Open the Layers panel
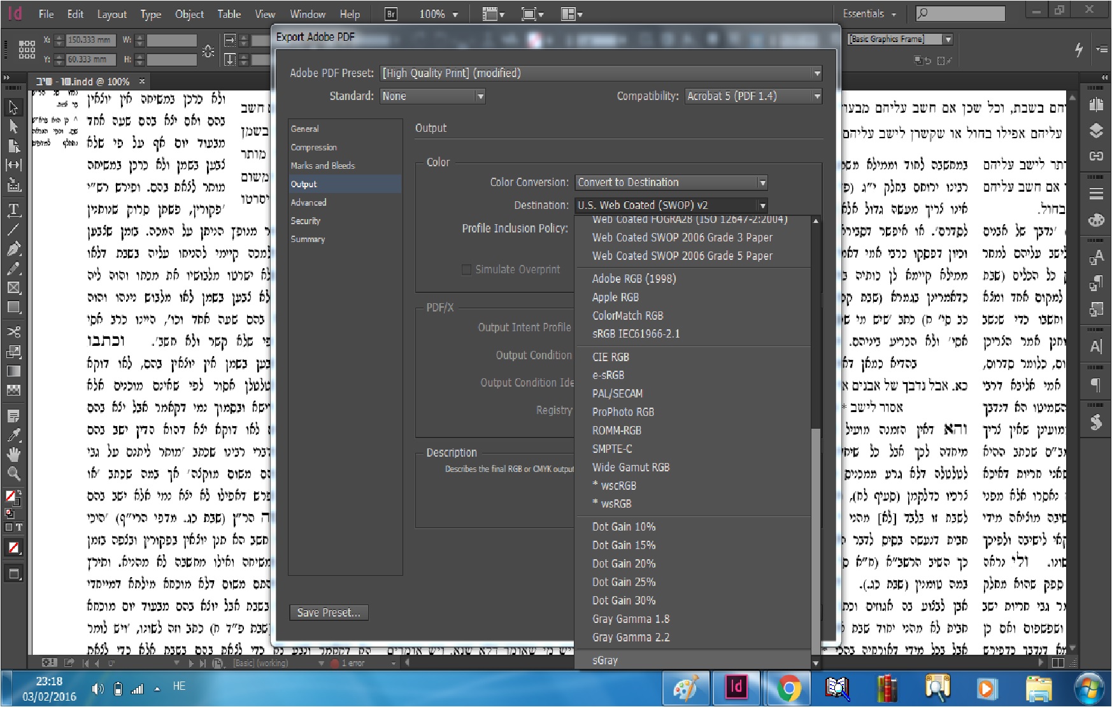This screenshot has width=1112, height=707. [x=1096, y=131]
